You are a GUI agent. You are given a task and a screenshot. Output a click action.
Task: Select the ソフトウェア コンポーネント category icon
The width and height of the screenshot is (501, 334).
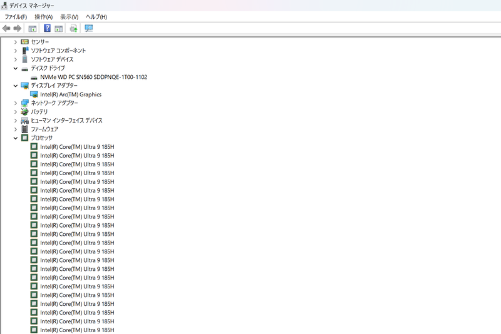click(25, 51)
